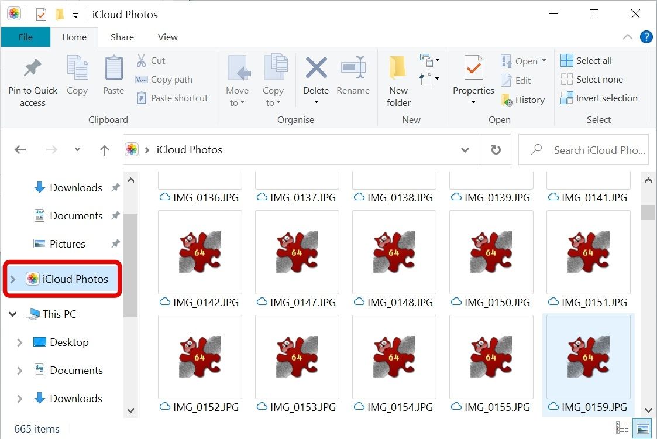Screen dimensions: 657x439
Task: Select IMG_0153.JPG thumbnail
Action: point(297,357)
